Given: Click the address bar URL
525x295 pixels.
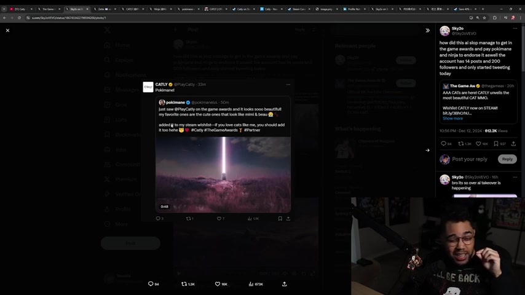Looking at the screenshot, I should [69, 18].
